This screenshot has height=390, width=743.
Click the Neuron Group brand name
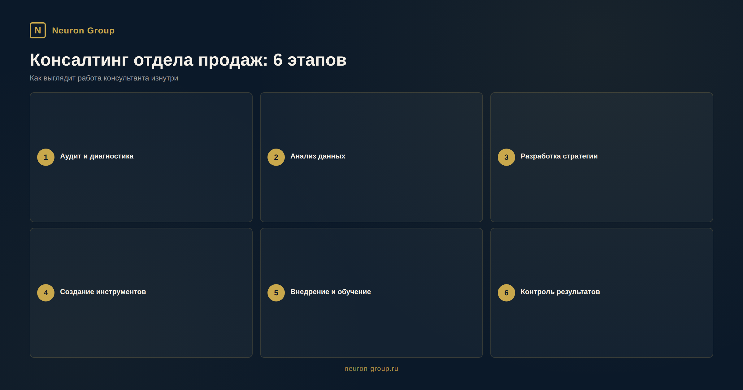(83, 31)
